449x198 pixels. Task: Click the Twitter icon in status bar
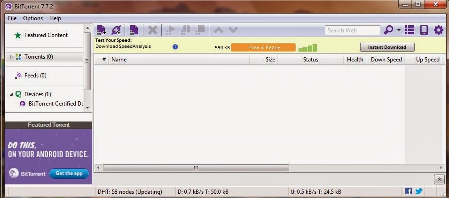coord(419,191)
